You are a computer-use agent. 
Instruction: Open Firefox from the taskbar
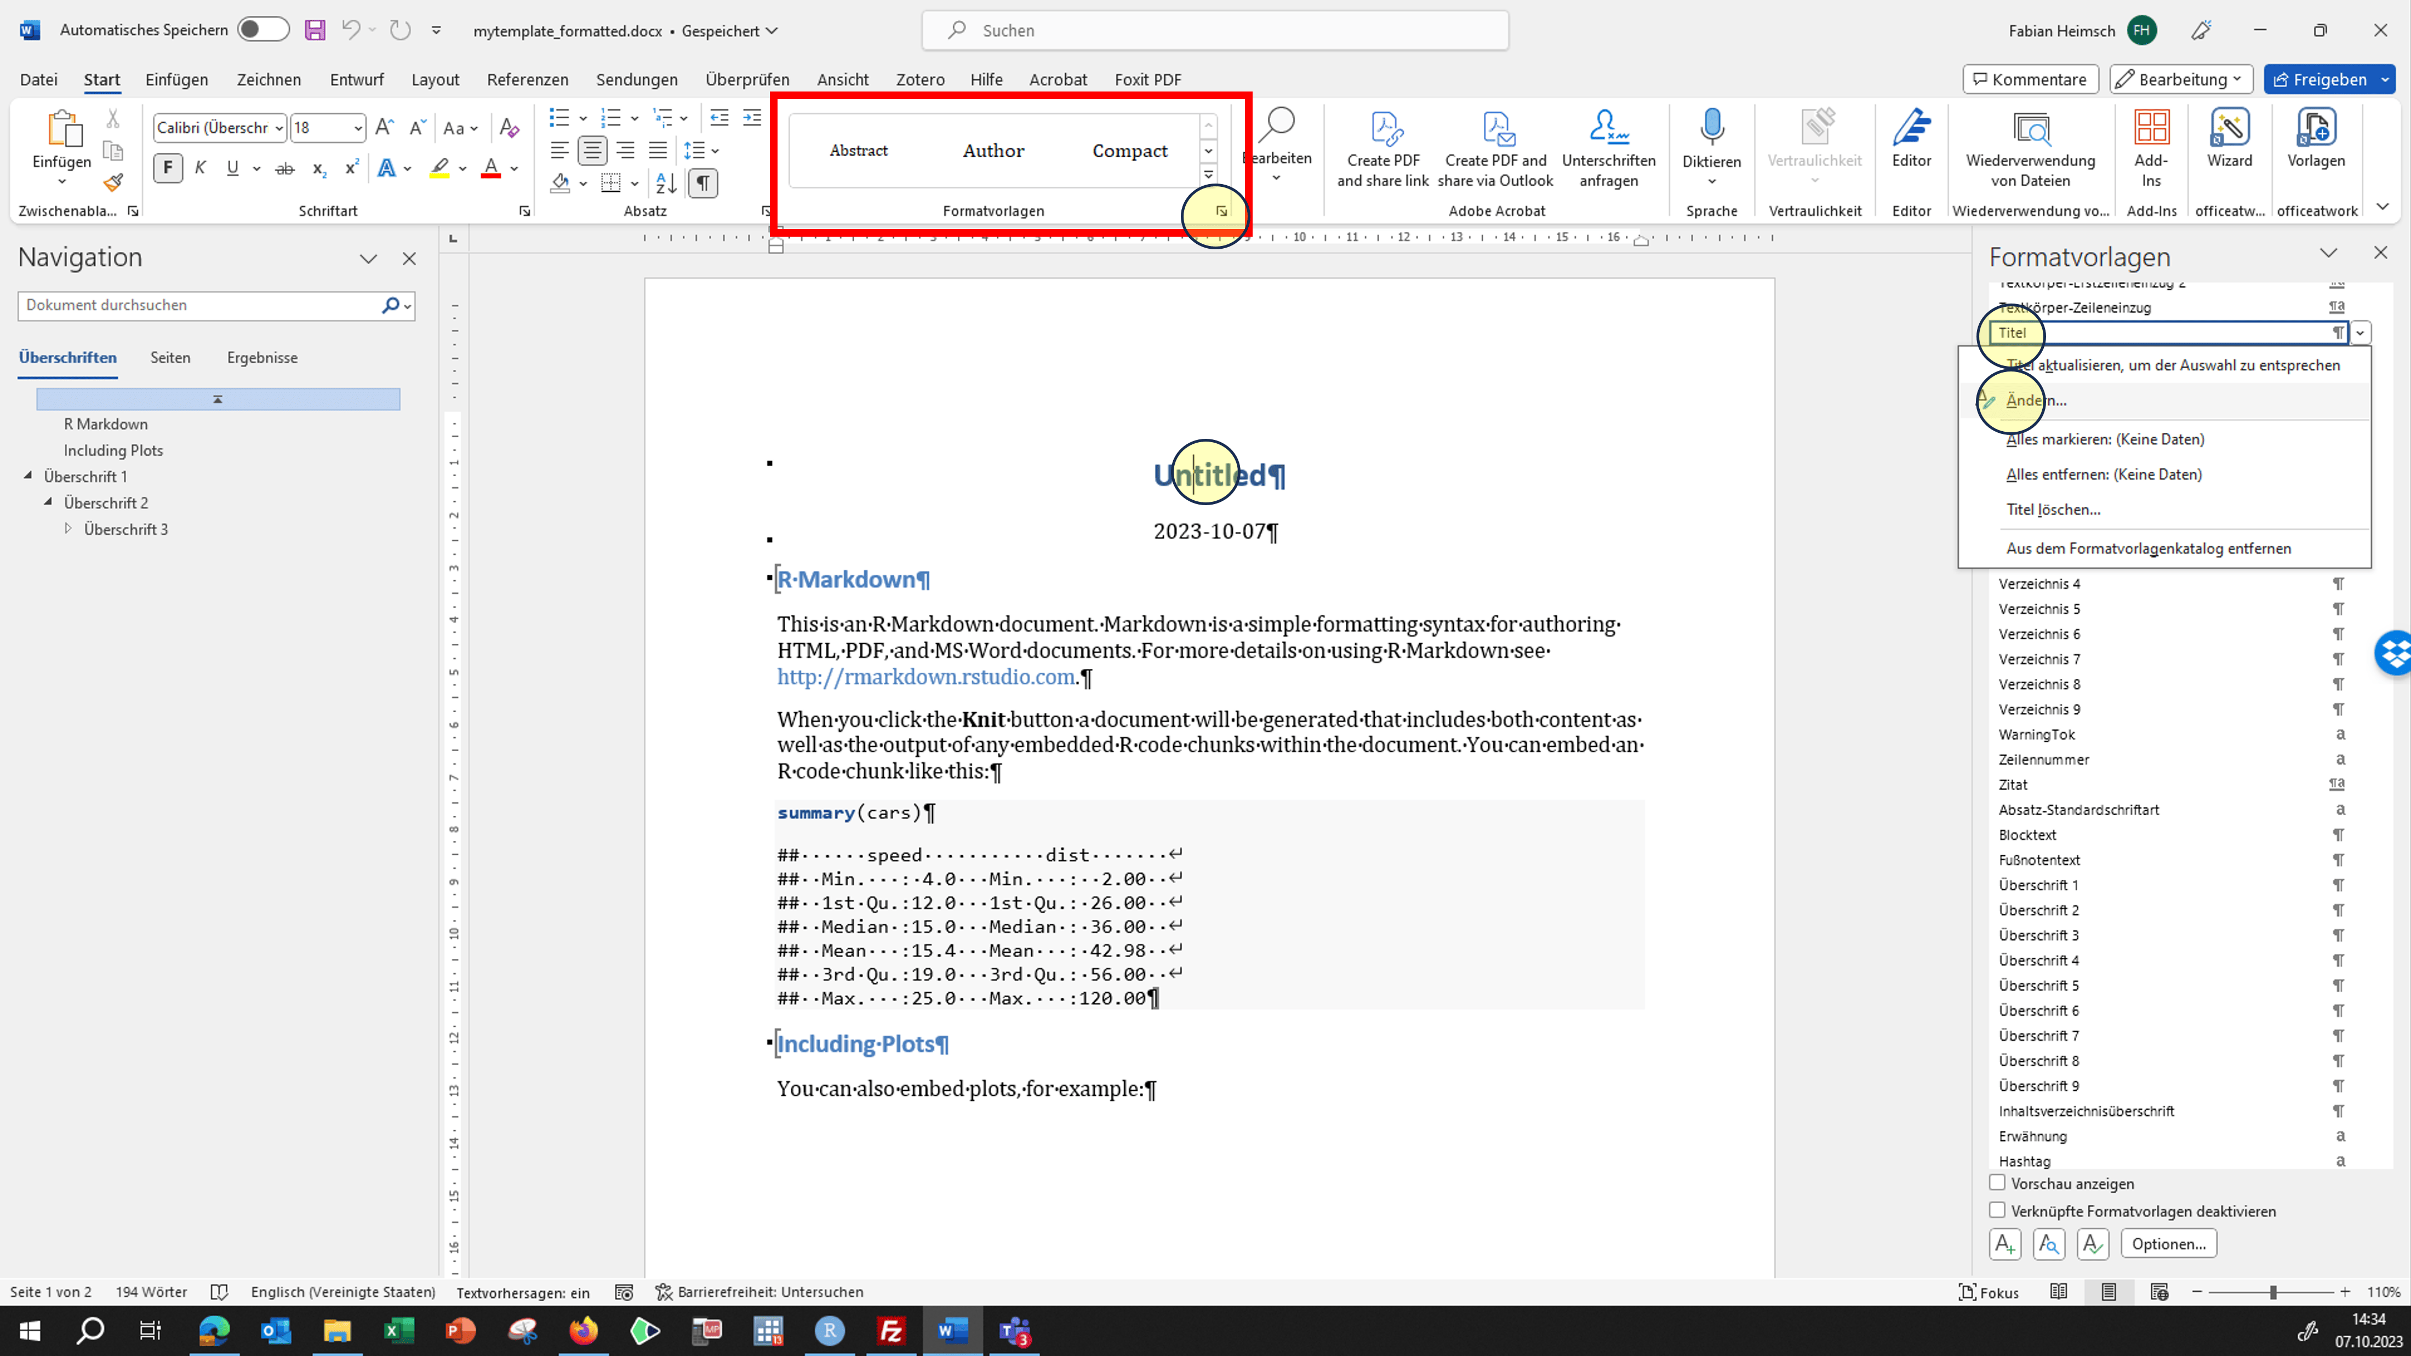click(583, 1330)
